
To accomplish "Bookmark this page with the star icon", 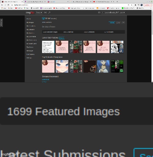I will [x=132, y=5].
